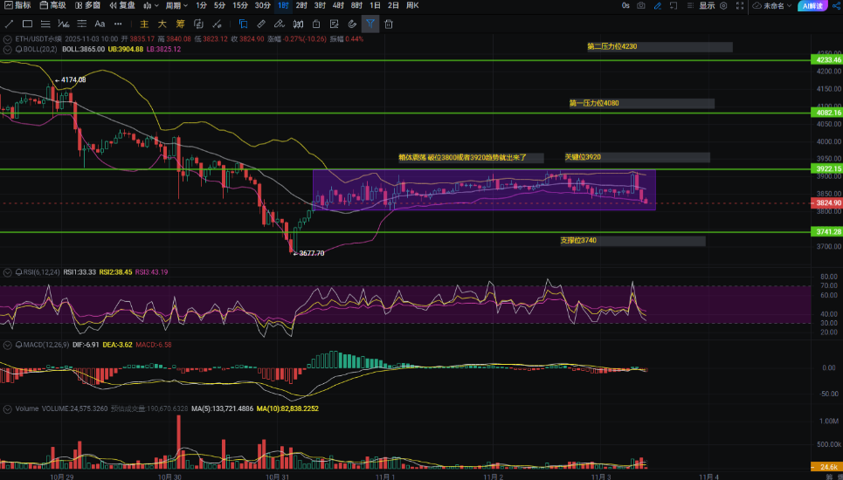Take a chart screenshot with camera icon
Screen dimensions: 843x480
coord(641,5)
